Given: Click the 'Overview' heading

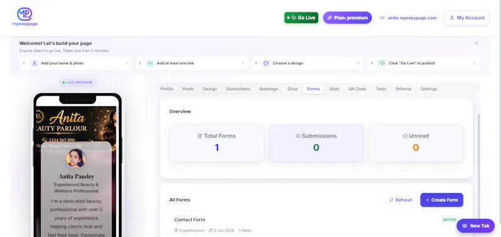Looking at the screenshot, I should (x=180, y=112).
